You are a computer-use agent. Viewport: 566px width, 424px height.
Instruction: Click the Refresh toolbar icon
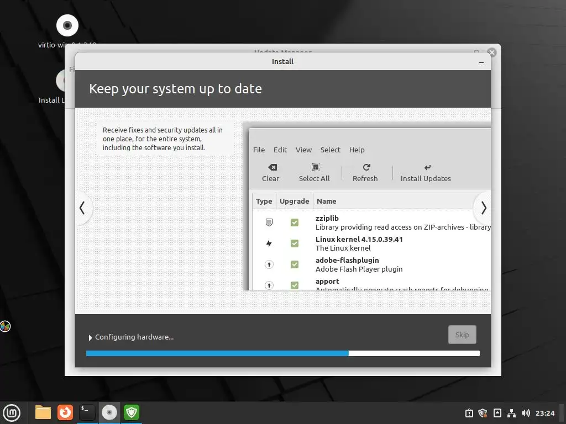[366, 167]
